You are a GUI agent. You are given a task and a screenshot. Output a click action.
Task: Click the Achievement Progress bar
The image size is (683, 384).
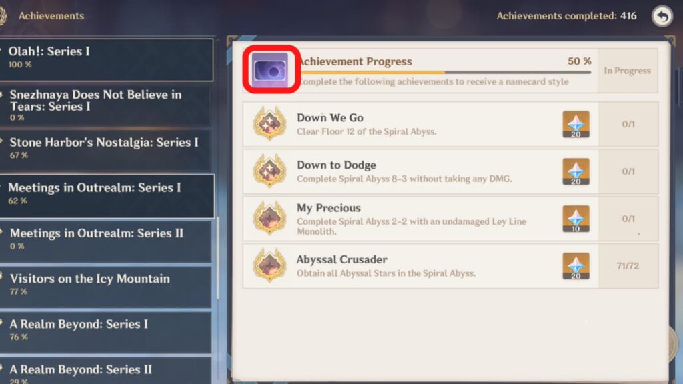tap(445, 72)
